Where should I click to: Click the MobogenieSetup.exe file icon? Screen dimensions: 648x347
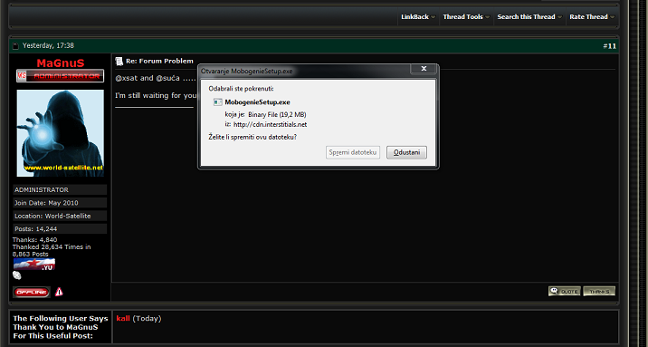(218, 102)
